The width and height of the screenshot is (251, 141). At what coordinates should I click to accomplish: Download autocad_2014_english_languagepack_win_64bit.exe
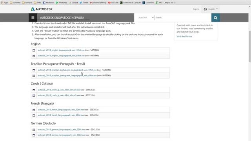61,56
